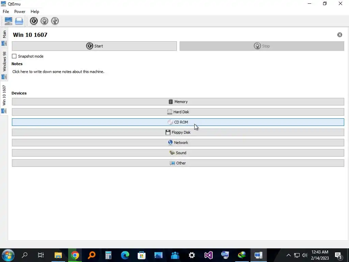Screen dimensions: 349x262
Task: Open the orange magnifier search app in taskbar
Action: [x=91, y=255]
